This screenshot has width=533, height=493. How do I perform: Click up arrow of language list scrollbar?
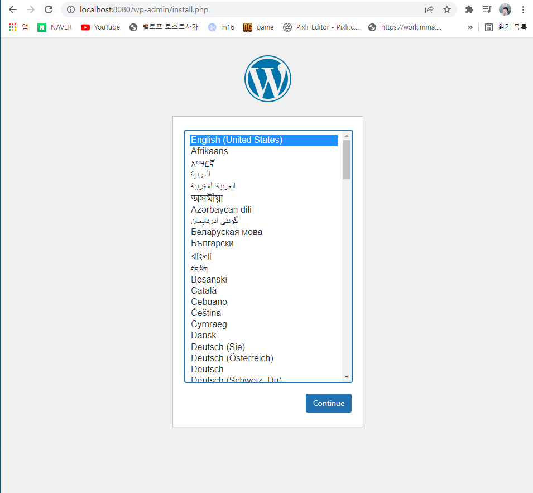[x=347, y=136]
